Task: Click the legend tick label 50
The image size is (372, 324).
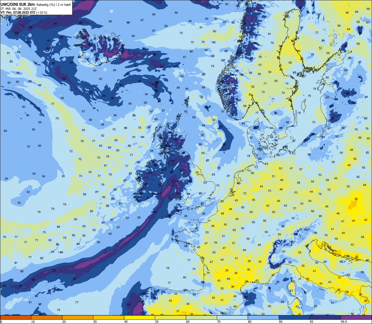Action: (x=157, y=322)
